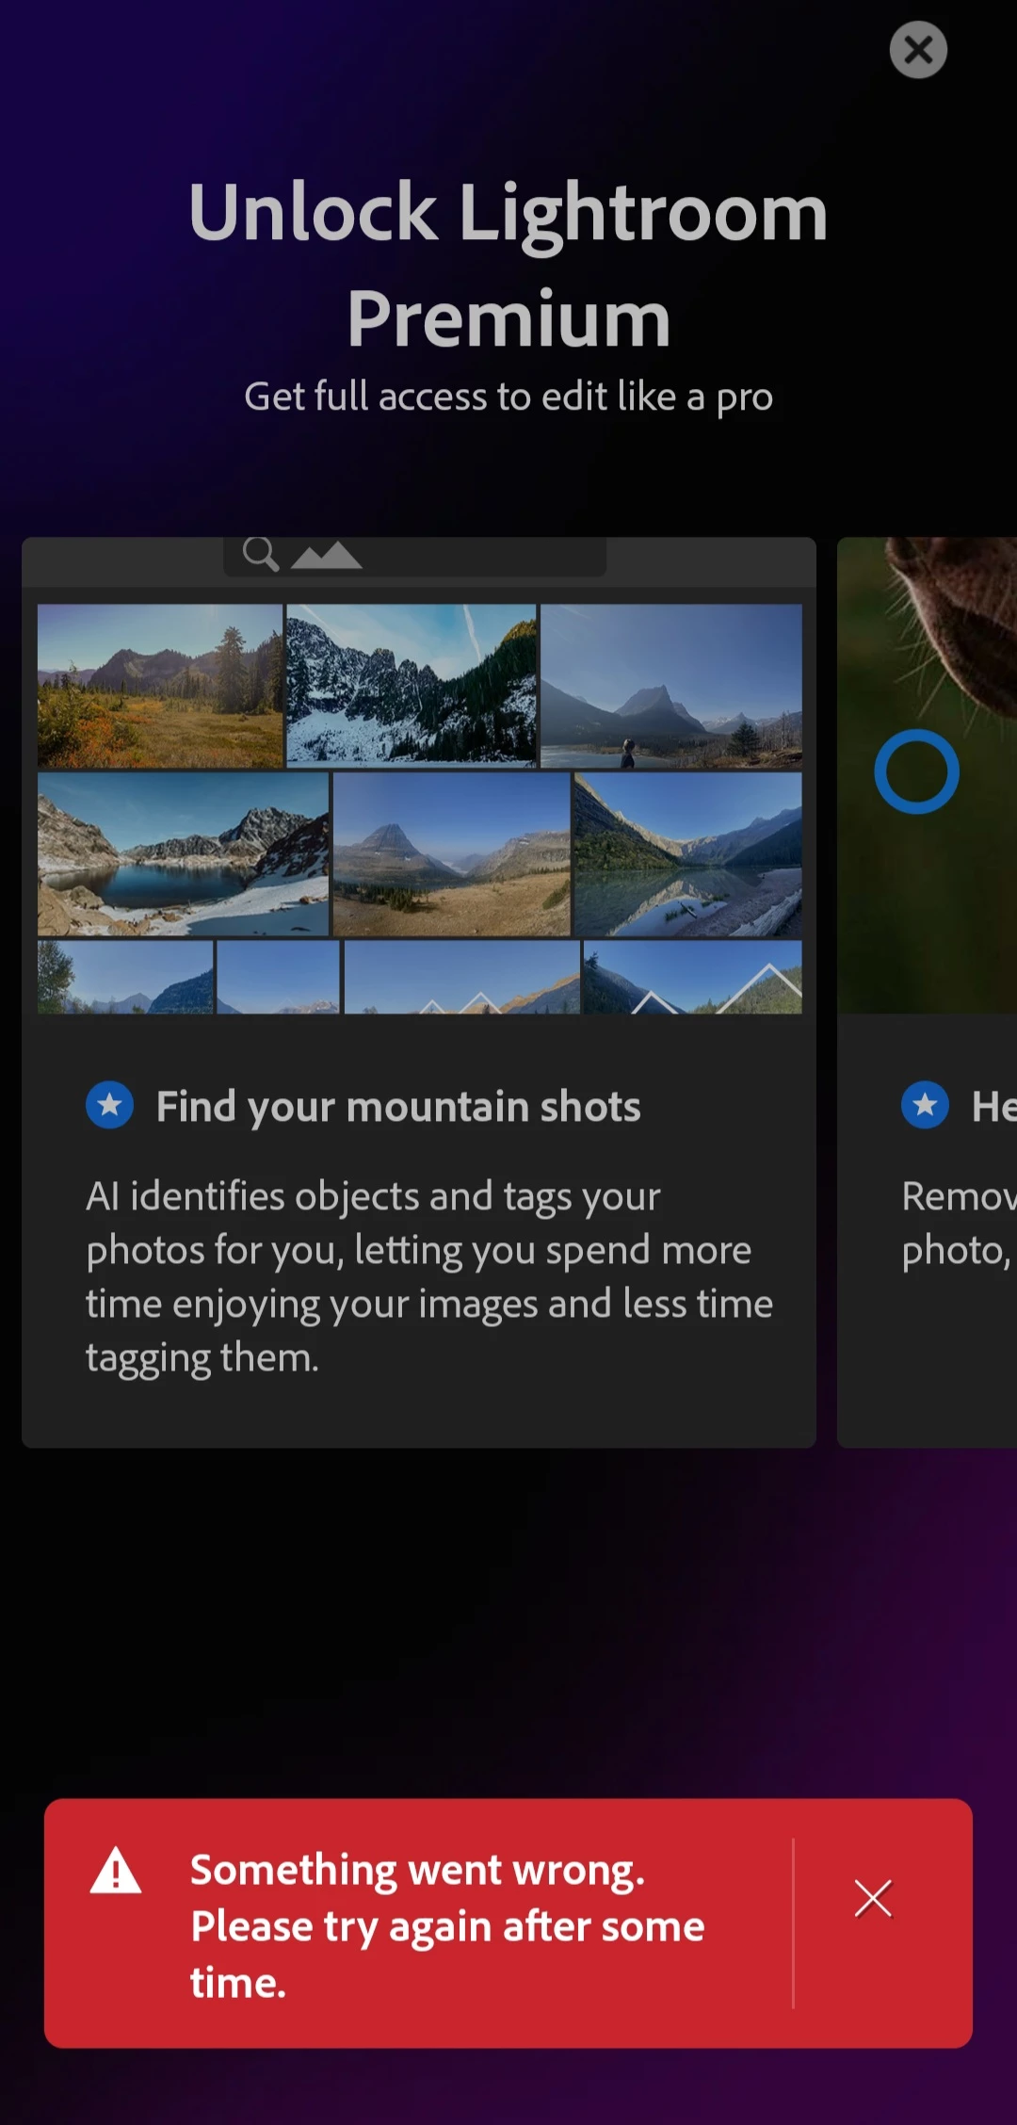Tap the Find your mountain shots heading
The image size is (1017, 2125).
pyautogui.click(x=398, y=1107)
